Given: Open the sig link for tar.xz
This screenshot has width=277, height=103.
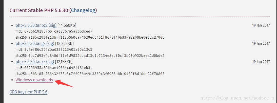Looking at the screenshot, I should [x=50, y=62].
